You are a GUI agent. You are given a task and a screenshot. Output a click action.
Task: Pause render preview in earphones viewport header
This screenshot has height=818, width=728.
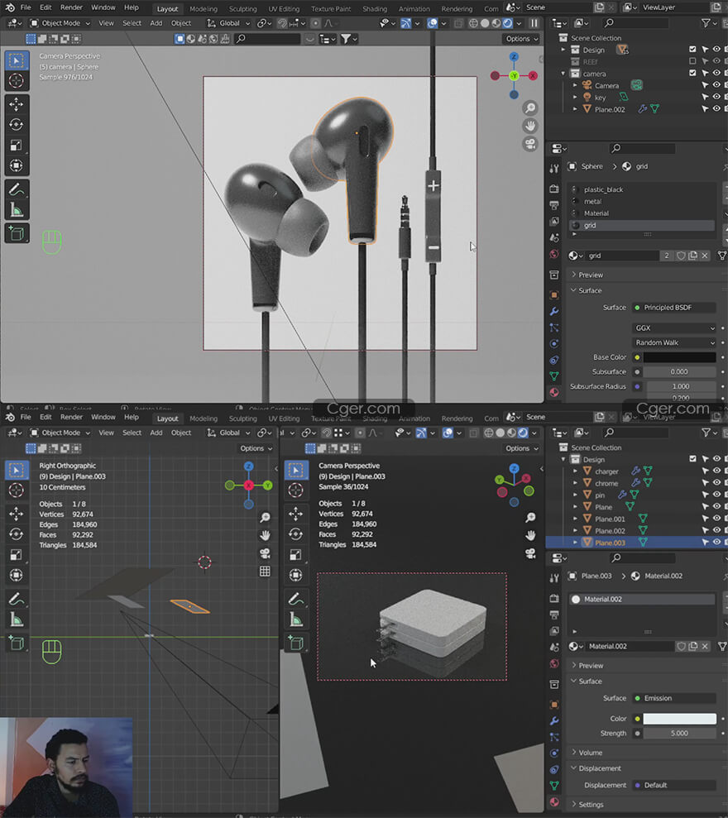pyautogui.click(x=534, y=23)
